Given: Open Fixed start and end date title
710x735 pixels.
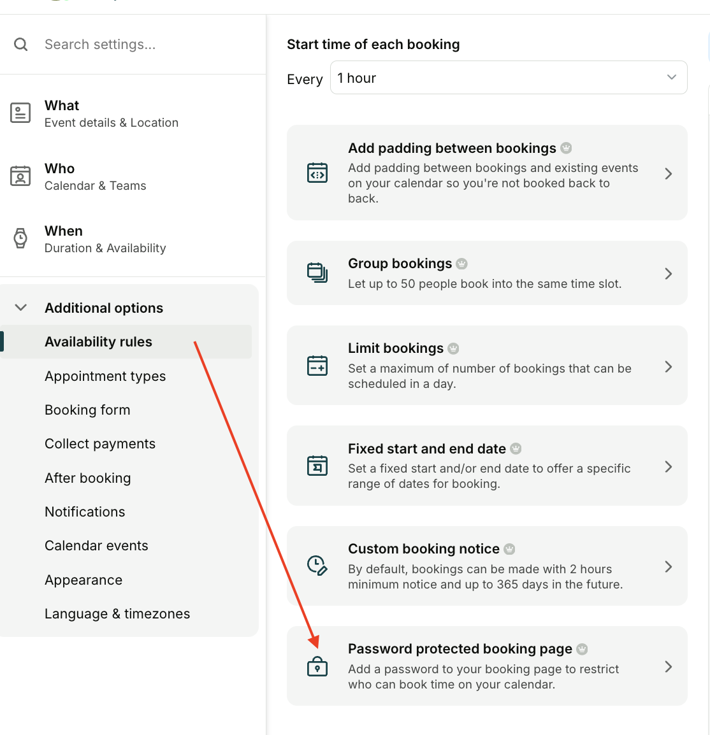Looking at the screenshot, I should [427, 448].
